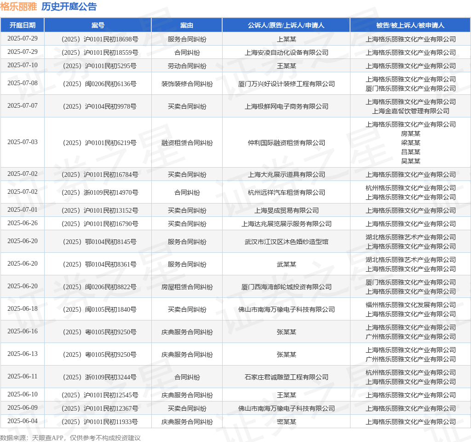
Task: Click plaintiff 杭州远祥汽车租赁有限公司
Action: pyautogui.click(x=286, y=192)
